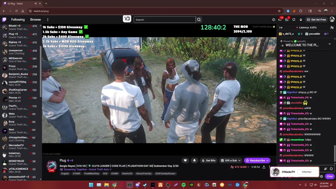Open the Following tab

(18, 20)
